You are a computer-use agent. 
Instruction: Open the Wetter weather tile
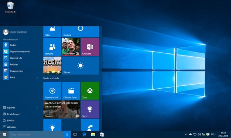(81, 66)
